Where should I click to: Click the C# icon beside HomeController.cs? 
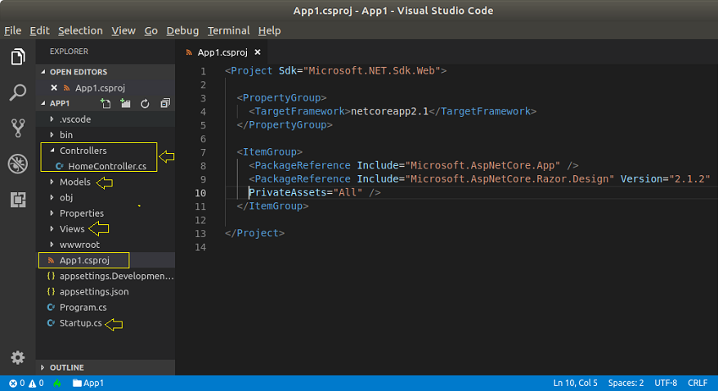[59, 166]
